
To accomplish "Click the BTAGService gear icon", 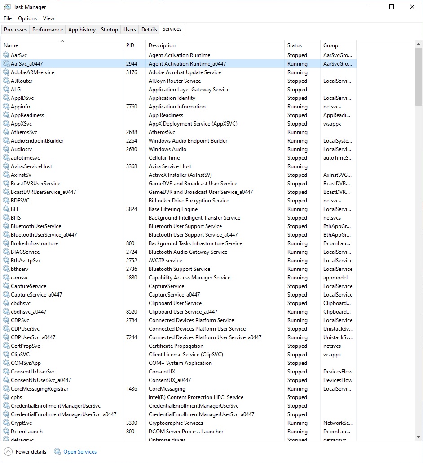I will click(6, 252).
